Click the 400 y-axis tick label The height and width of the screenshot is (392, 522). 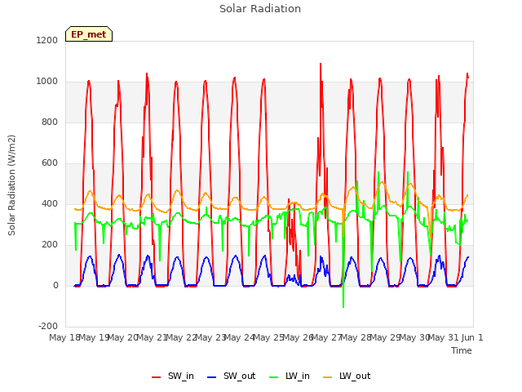point(50,204)
